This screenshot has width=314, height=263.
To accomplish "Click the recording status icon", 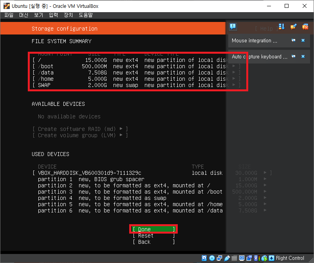I will click(x=249, y=258).
